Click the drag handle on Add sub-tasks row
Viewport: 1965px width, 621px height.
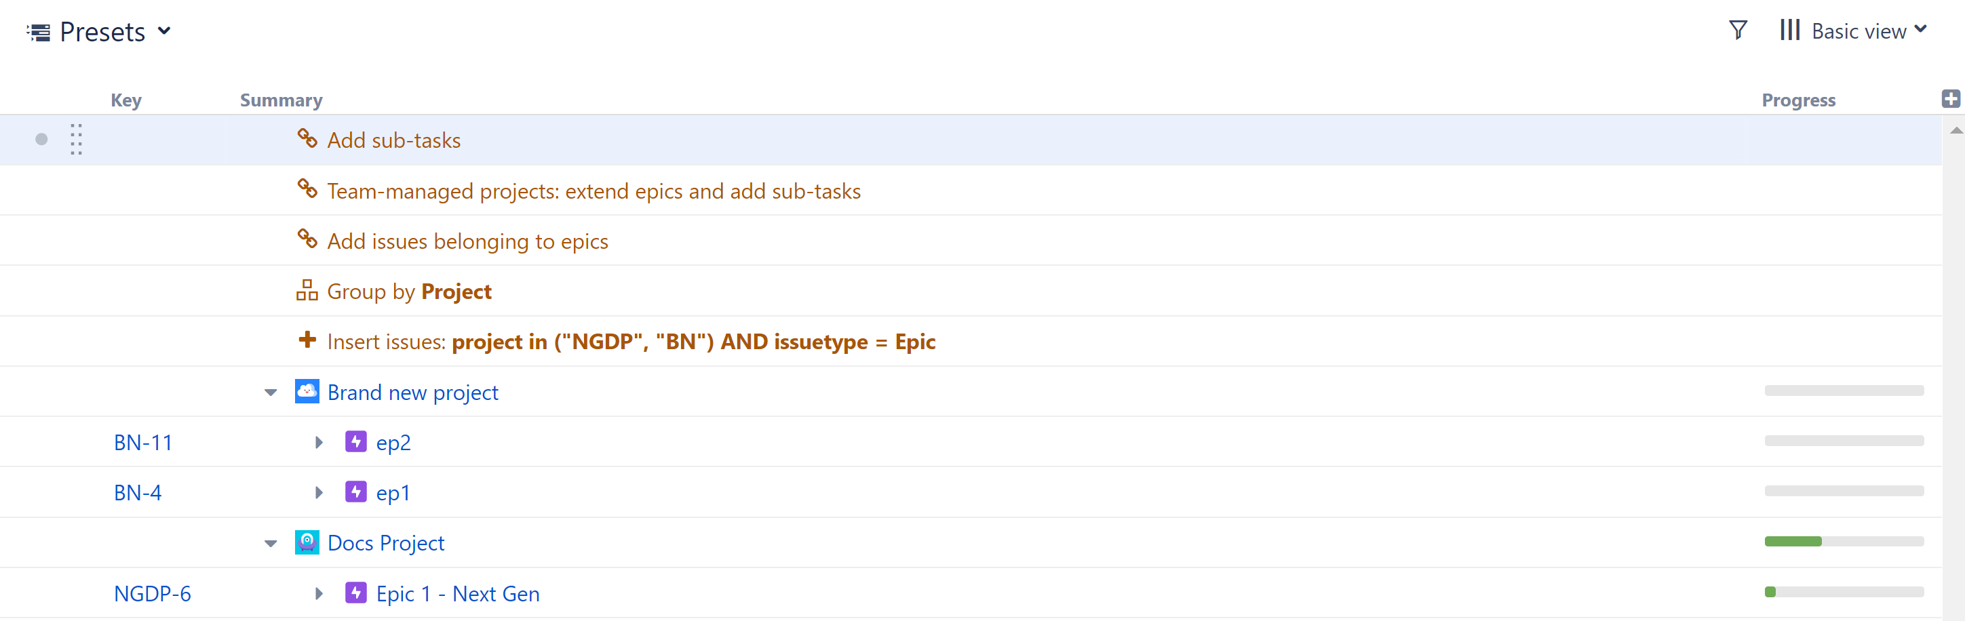click(76, 140)
